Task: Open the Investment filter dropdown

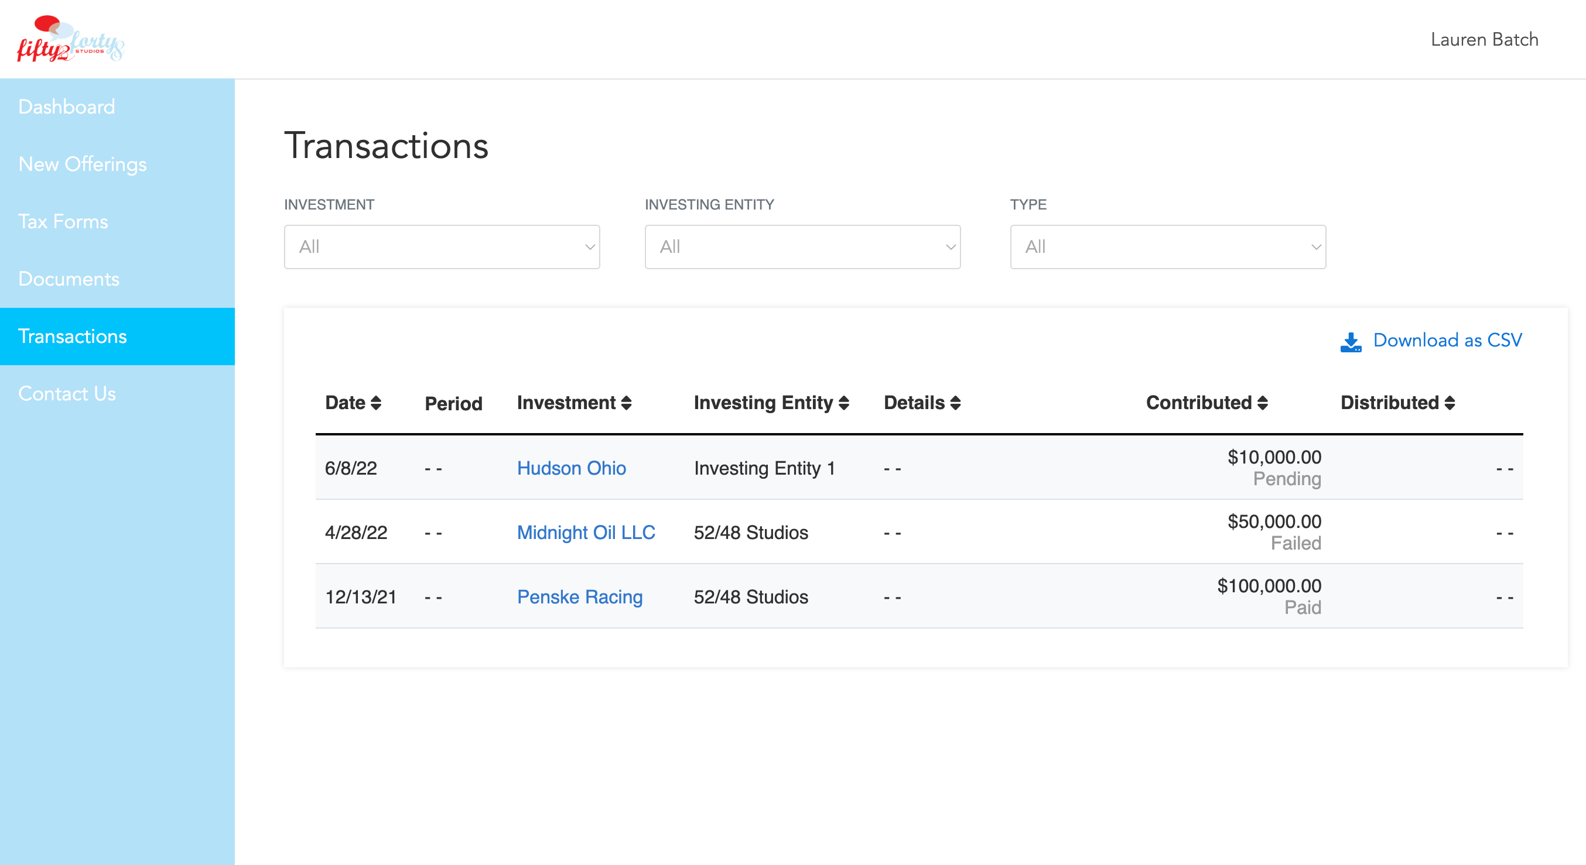Action: (x=442, y=247)
